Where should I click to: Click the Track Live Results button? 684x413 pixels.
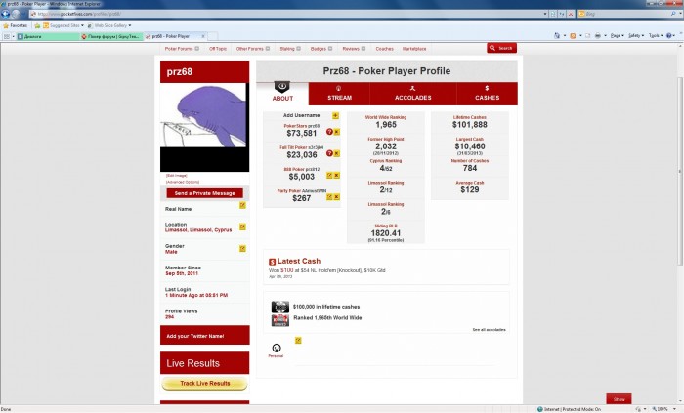click(204, 384)
